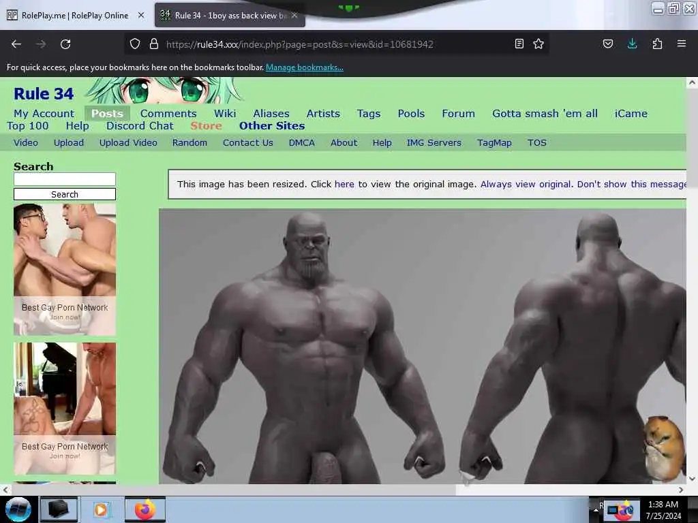698x523 pixels.
Task: Open the TOS page
Action: [537, 143]
